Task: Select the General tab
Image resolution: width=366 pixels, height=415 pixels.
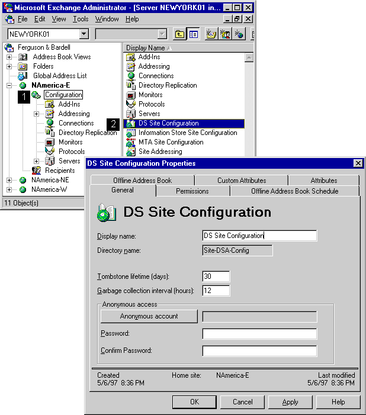Action: tap(123, 190)
